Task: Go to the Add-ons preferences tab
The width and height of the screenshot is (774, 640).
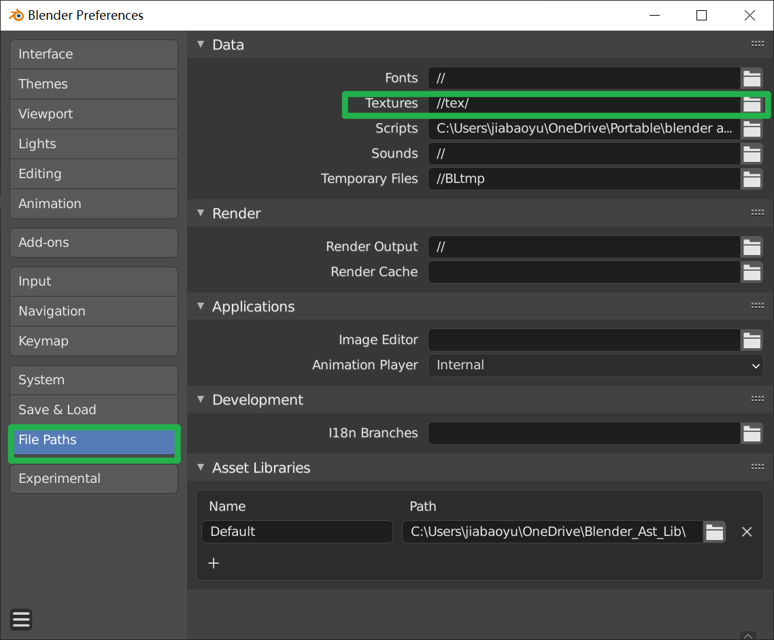Action: (94, 242)
